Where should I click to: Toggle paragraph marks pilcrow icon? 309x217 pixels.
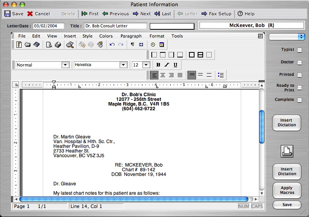(x=133, y=45)
